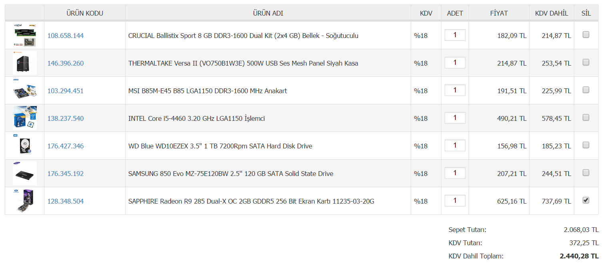Click the KDV DAHİL column header
Viewport: 611px width, 268px height.
pos(551,13)
